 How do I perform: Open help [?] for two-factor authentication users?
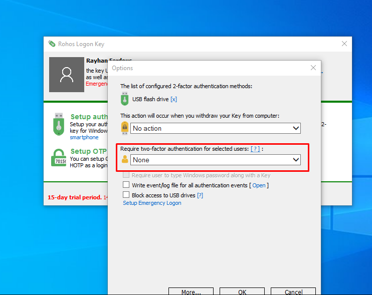coord(255,149)
